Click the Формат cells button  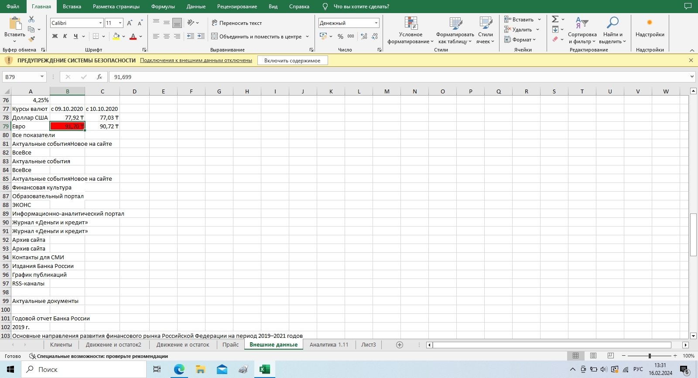(x=520, y=40)
